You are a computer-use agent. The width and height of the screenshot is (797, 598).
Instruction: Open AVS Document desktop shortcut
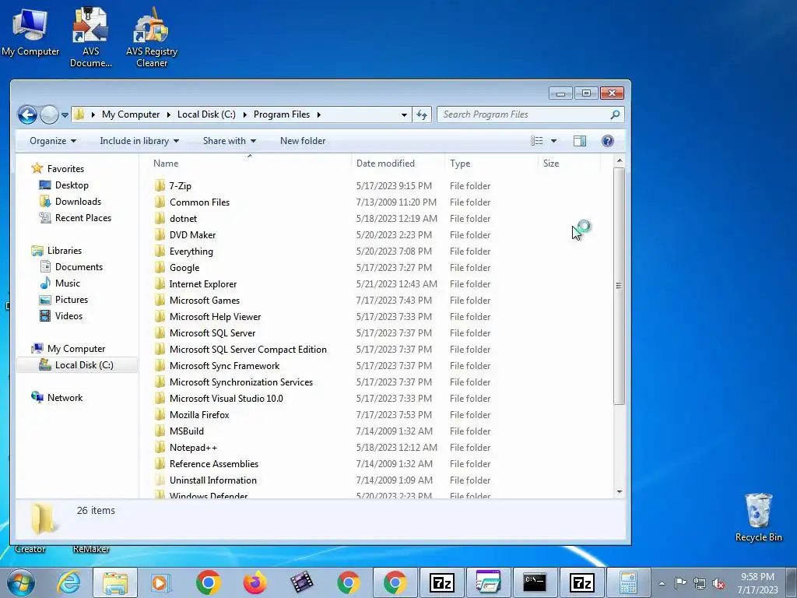coord(90,37)
